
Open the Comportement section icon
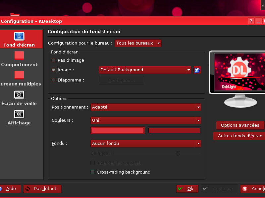click(19, 55)
